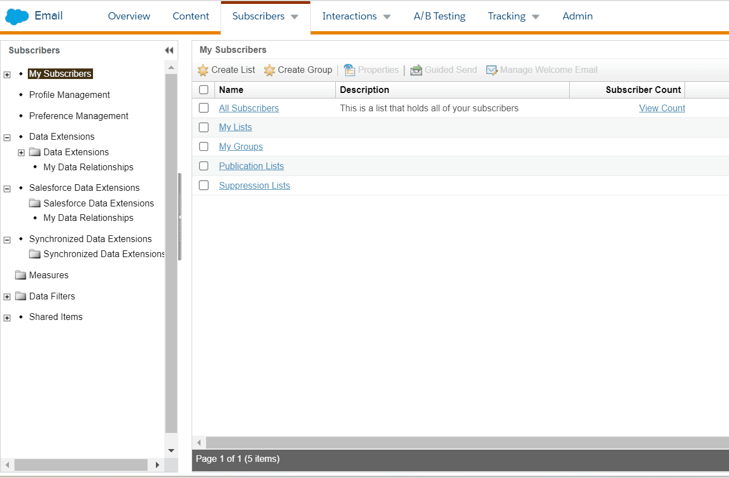This screenshot has height=478, width=729.
Task: Open the Admin section
Action: point(578,16)
